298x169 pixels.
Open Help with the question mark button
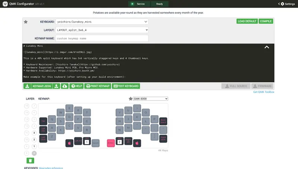click(x=76, y=86)
